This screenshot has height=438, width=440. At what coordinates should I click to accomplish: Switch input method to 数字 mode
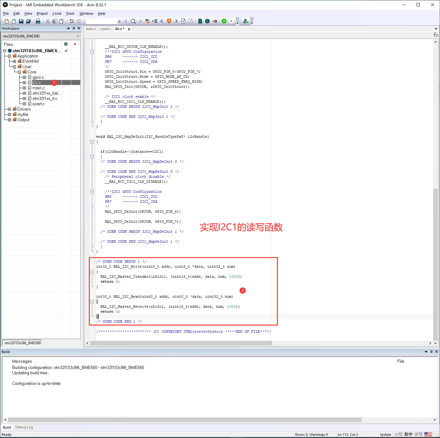pyautogui.click(x=409, y=434)
